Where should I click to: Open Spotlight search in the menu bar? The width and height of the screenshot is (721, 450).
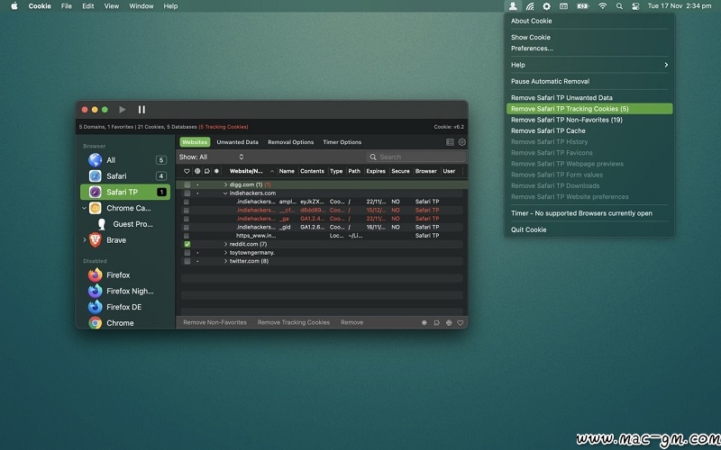pos(619,6)
